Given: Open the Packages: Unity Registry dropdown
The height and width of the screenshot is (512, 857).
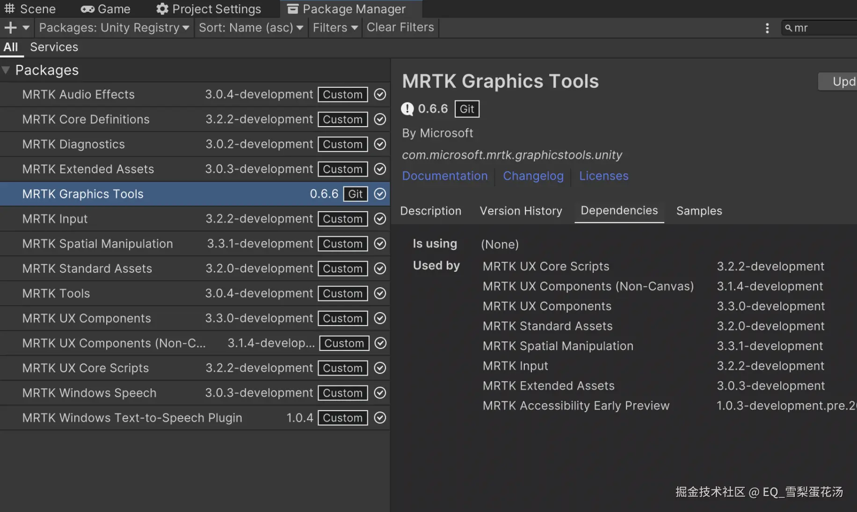Looking at the screenshot, I should [x=114, y=28].
